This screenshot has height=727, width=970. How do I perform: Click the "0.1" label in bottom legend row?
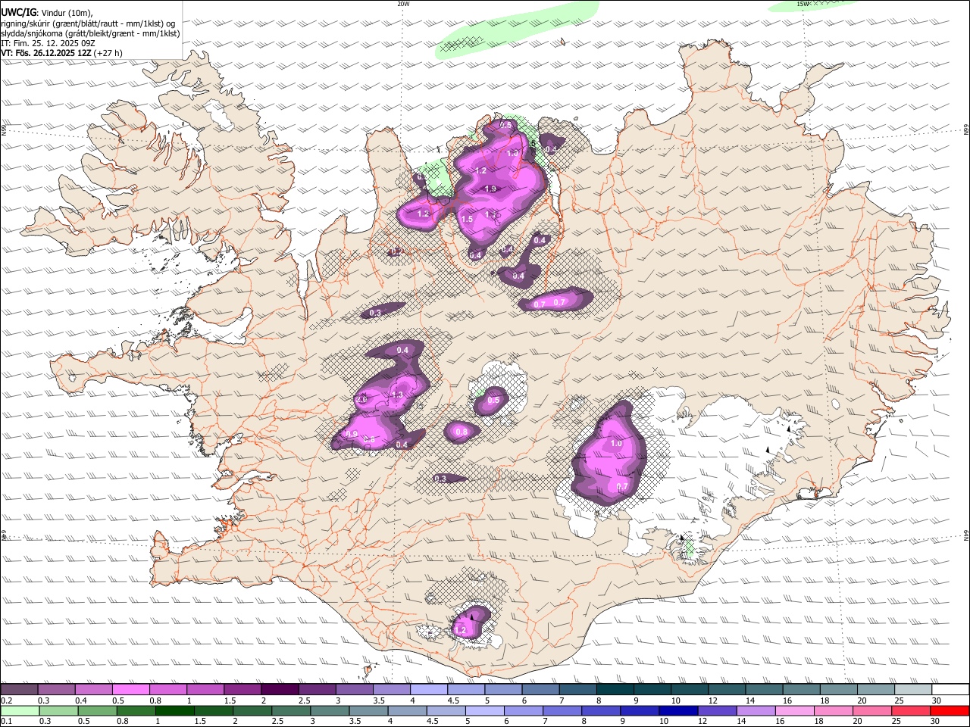pos(6,721)
